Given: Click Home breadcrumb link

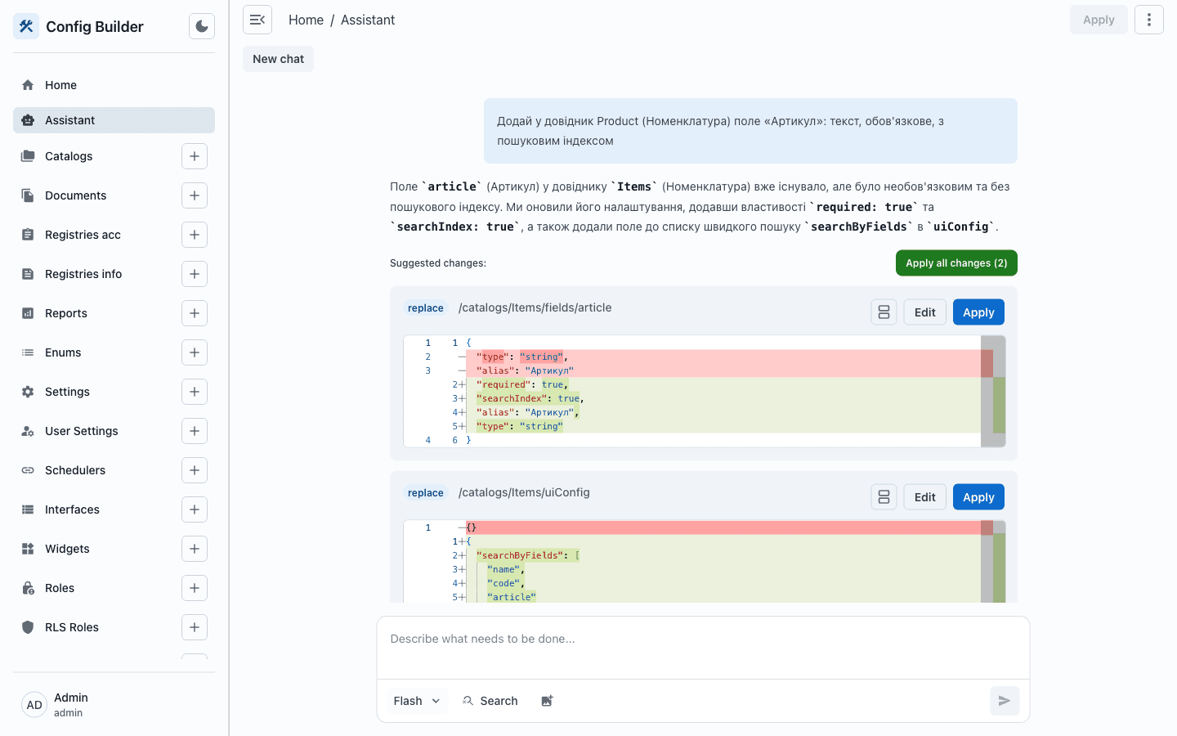Looking at the screenshot, I should pyautogui.click(x=306, y=20).
